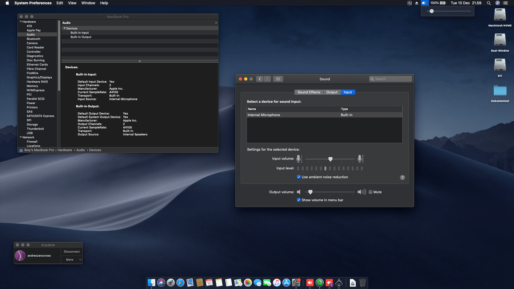Collapse the Network tree section
This screenshot has height=289, width=514.
pos(21,137)
